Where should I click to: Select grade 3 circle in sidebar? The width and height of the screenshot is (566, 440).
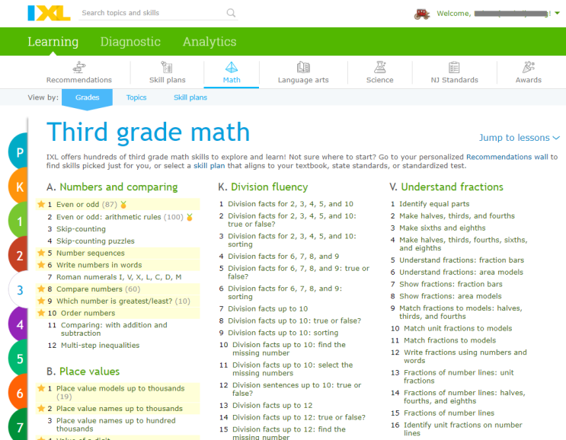click(19, 290)
